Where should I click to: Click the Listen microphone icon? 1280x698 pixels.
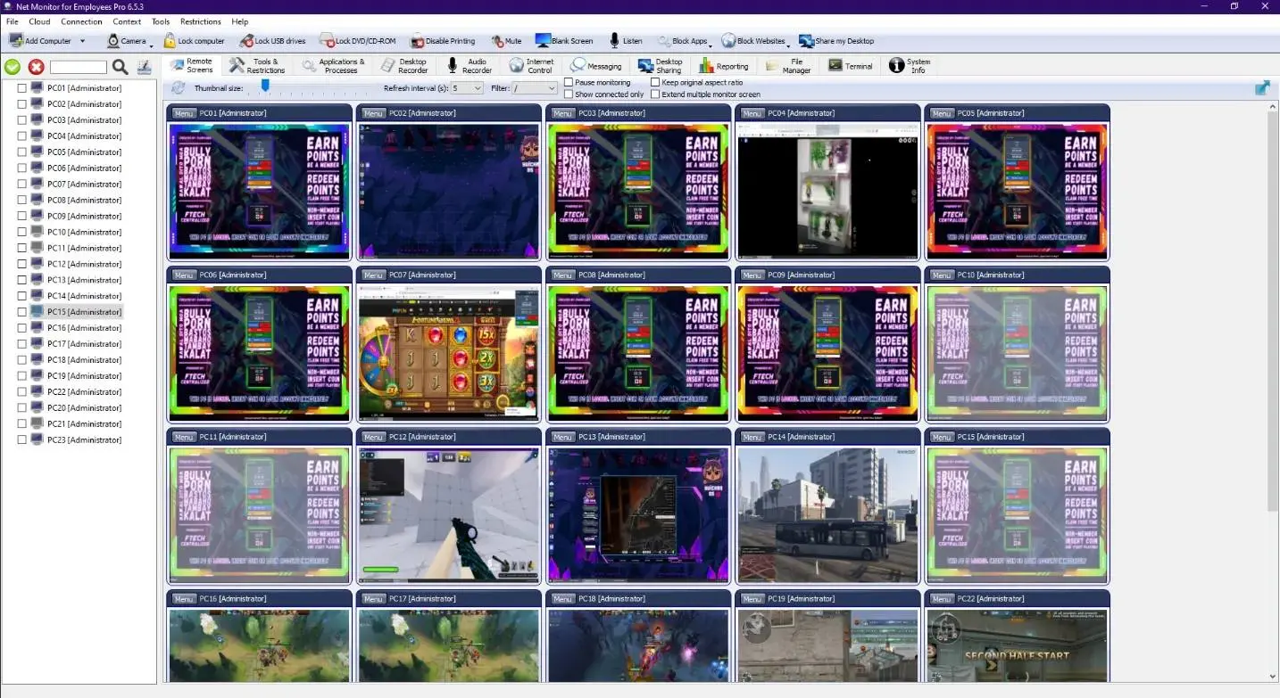pyautogui.click(x=614, y=41)
